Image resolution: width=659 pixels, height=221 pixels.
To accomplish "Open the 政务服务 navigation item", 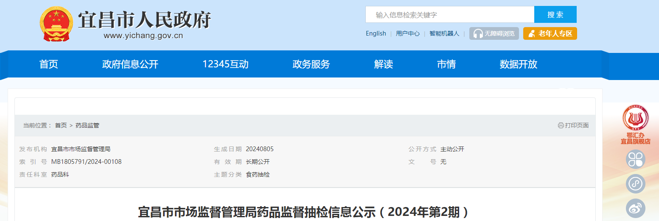I will pos(311,64).
